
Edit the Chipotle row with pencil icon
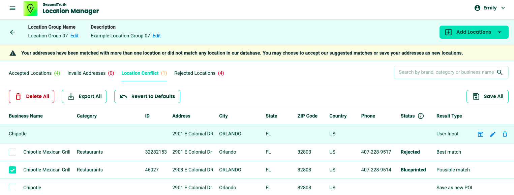[493, 134]
